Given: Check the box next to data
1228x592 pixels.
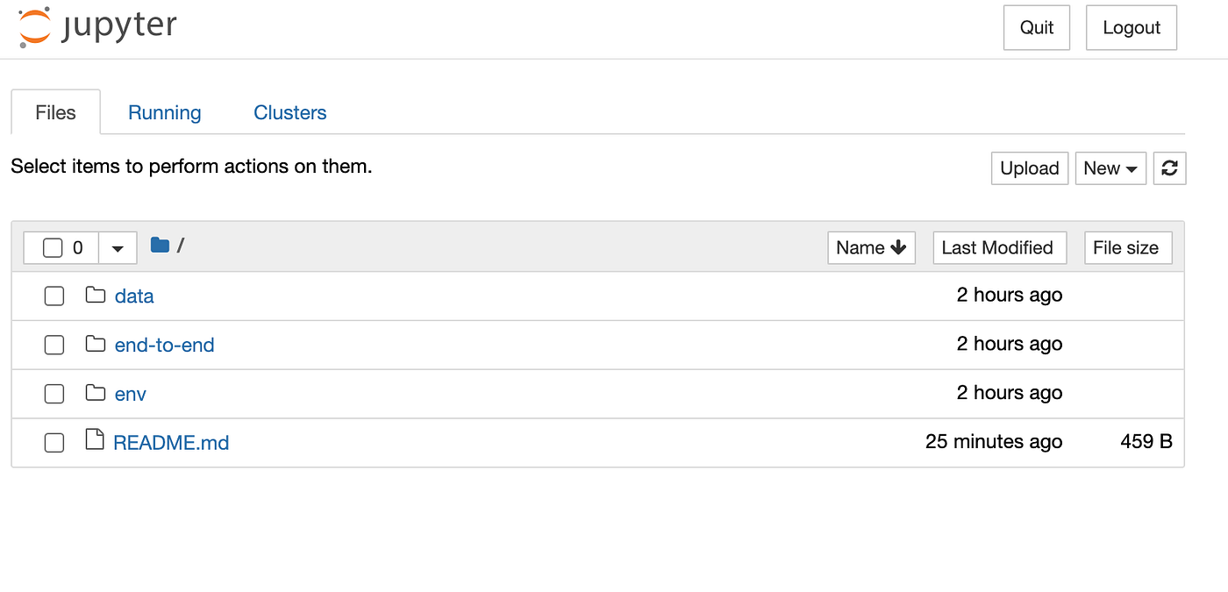Looking at the screenshot, I should 54,296.
